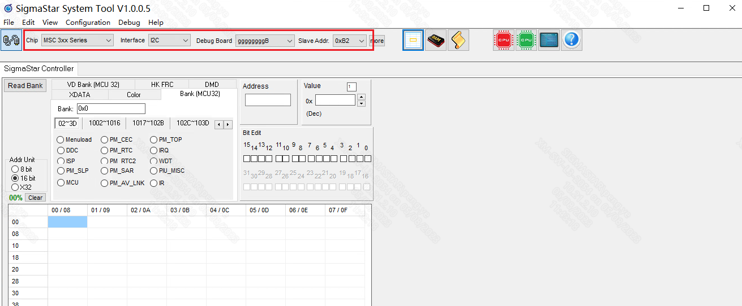Image resolution: width=742 pixels, height=306 pixels.
Task: Select the 1002~1016 bank range tab
Action: pos(105,123)
